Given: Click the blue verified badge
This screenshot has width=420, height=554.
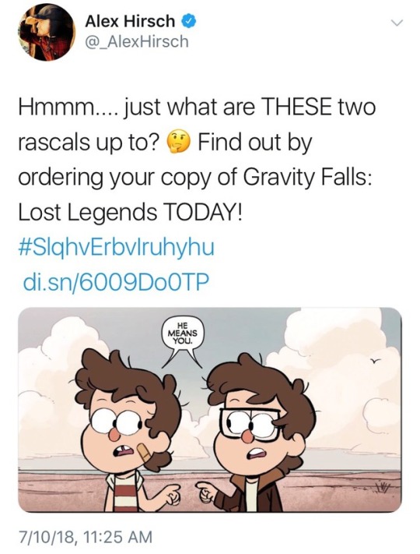Looking at the screenshot, I should pos(187,21).
